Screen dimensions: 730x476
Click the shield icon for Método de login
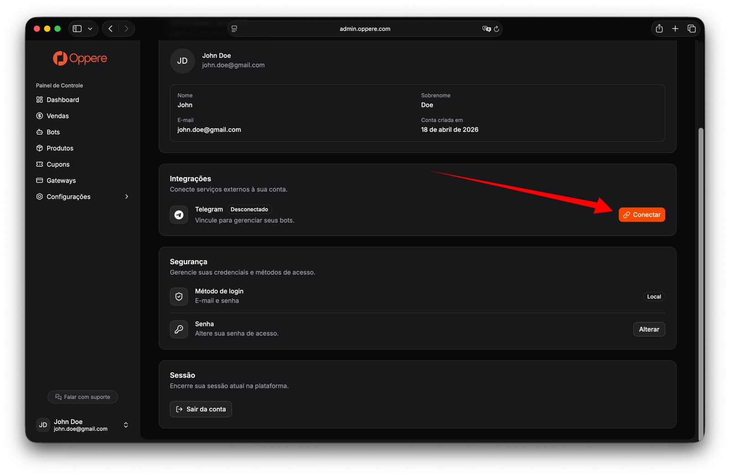point(179,297)
